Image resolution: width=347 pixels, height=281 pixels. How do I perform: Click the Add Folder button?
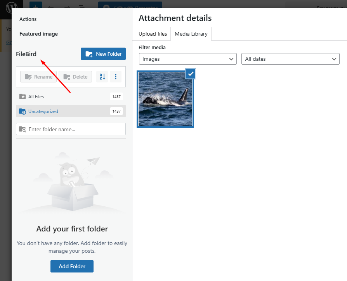point(72,266)
